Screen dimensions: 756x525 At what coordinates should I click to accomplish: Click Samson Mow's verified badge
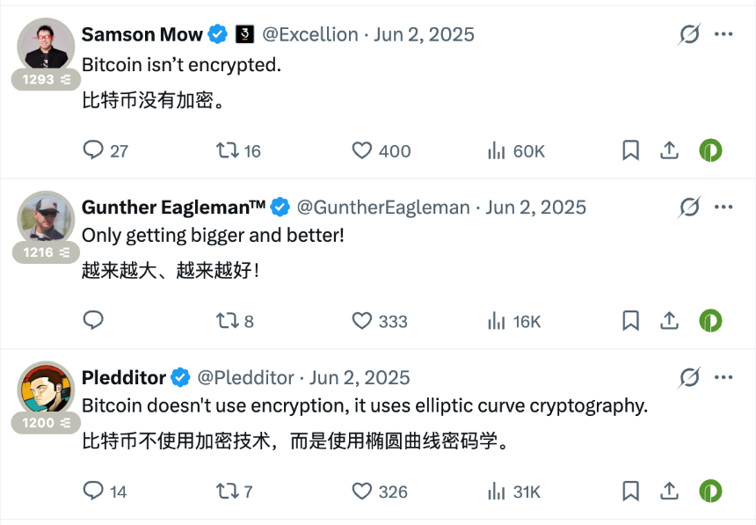click(216, 34)
